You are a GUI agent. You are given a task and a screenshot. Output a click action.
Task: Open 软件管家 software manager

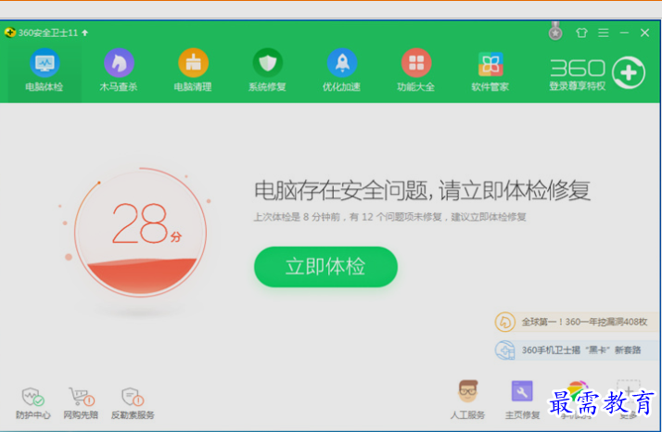pyautogui.click(x=490, y=71)
